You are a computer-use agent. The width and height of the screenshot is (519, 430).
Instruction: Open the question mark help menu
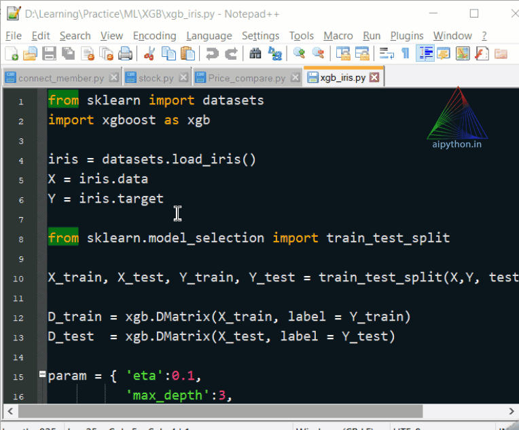coord(484,36)
